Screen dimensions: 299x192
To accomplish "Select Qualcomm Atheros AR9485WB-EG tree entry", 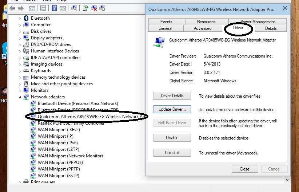I will [x=92, y=117].
